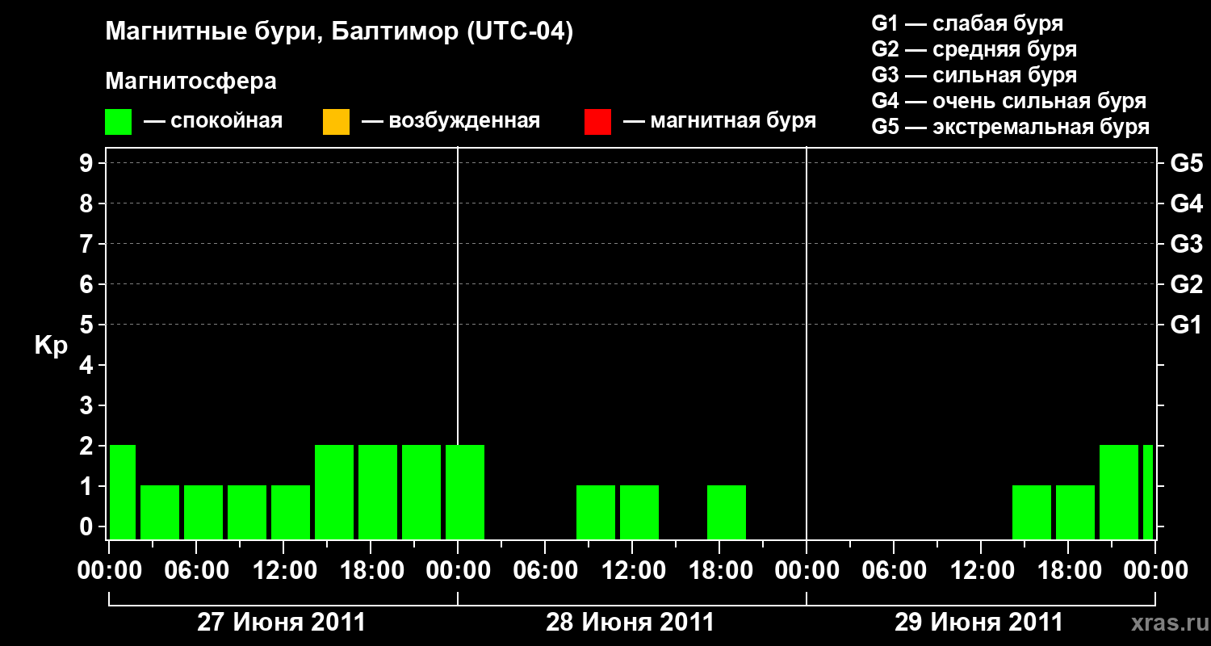Viewport: 1211px width, 646px height.
Task: Click the '12:00' time label for 27 Июня
Action: pyautogui.click(x=283, y=571)
